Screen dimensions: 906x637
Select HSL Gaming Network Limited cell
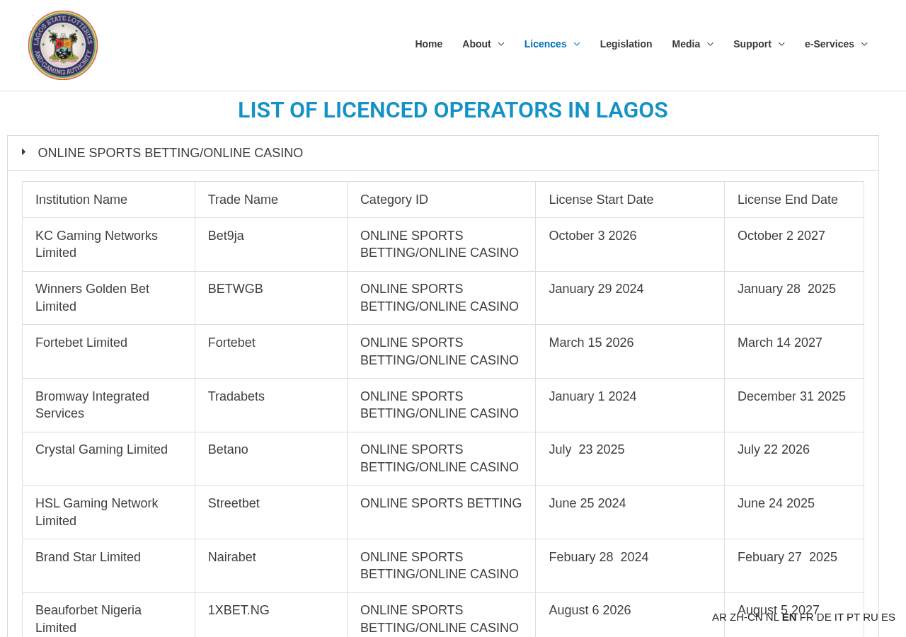pos(108,512)
